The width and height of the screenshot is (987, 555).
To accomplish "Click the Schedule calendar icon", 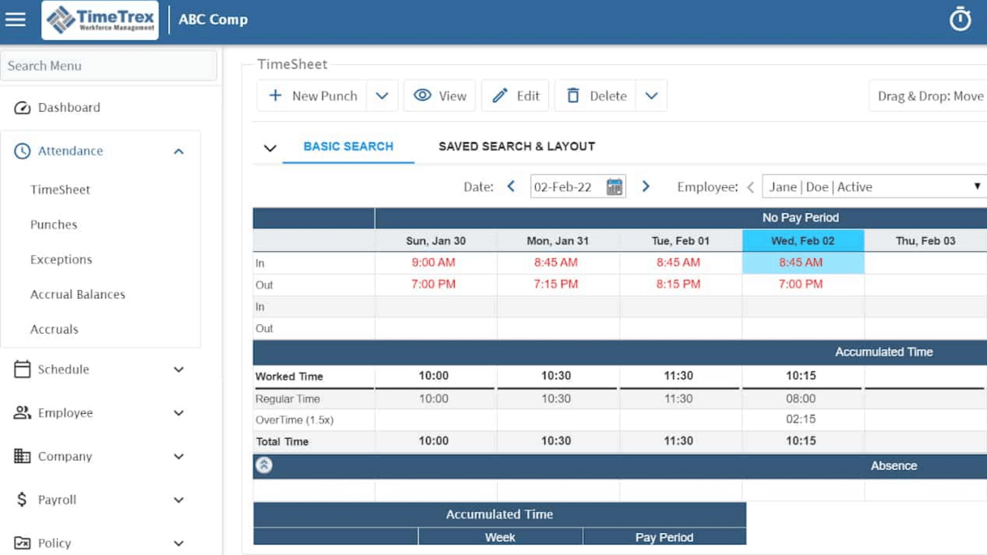I will pos(22,369).
